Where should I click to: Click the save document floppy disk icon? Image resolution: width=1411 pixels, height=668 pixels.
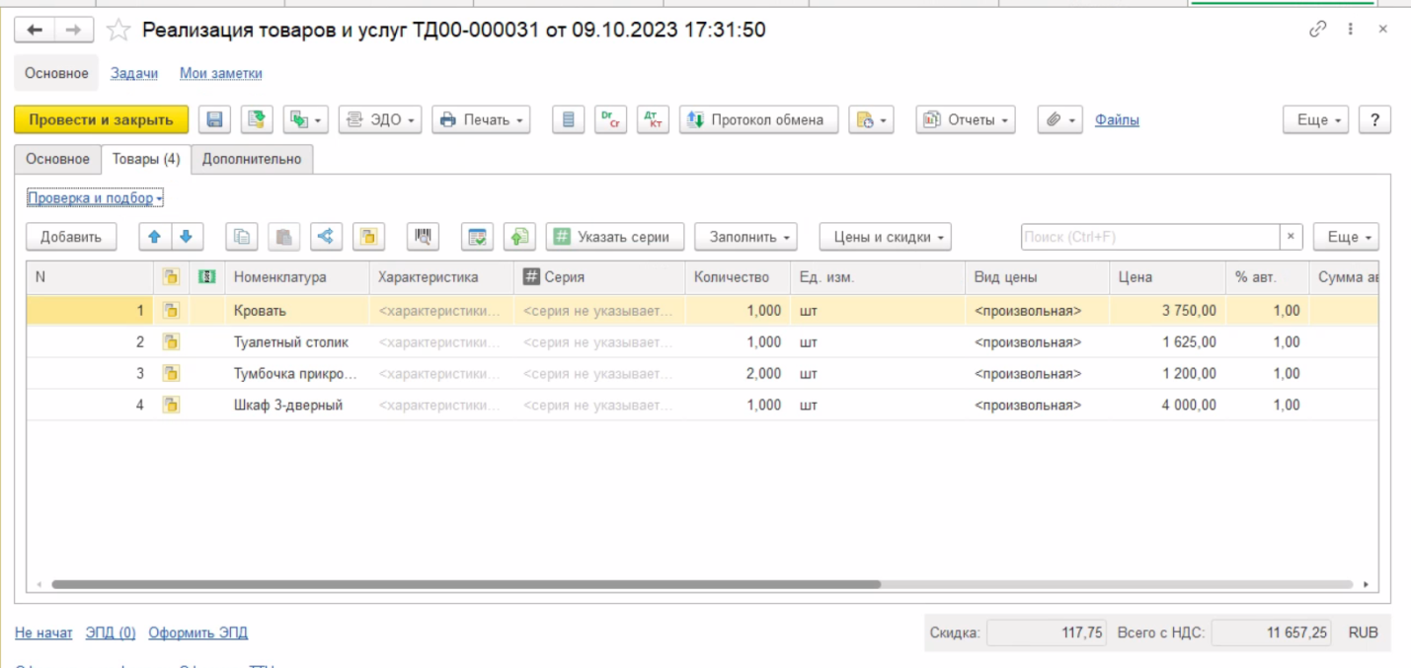coord(214,119)
